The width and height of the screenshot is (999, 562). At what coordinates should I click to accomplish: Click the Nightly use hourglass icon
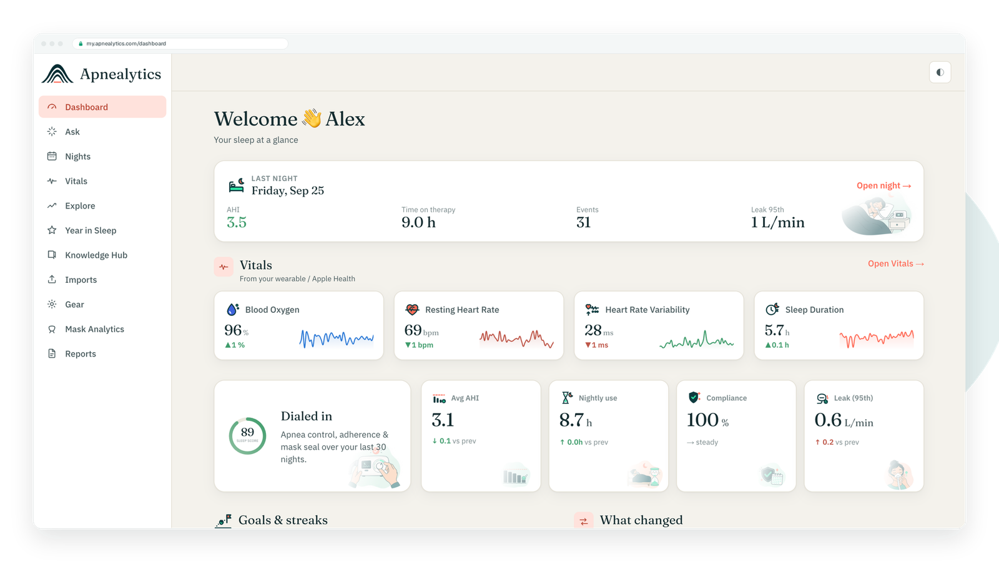[x=567, y=398]
